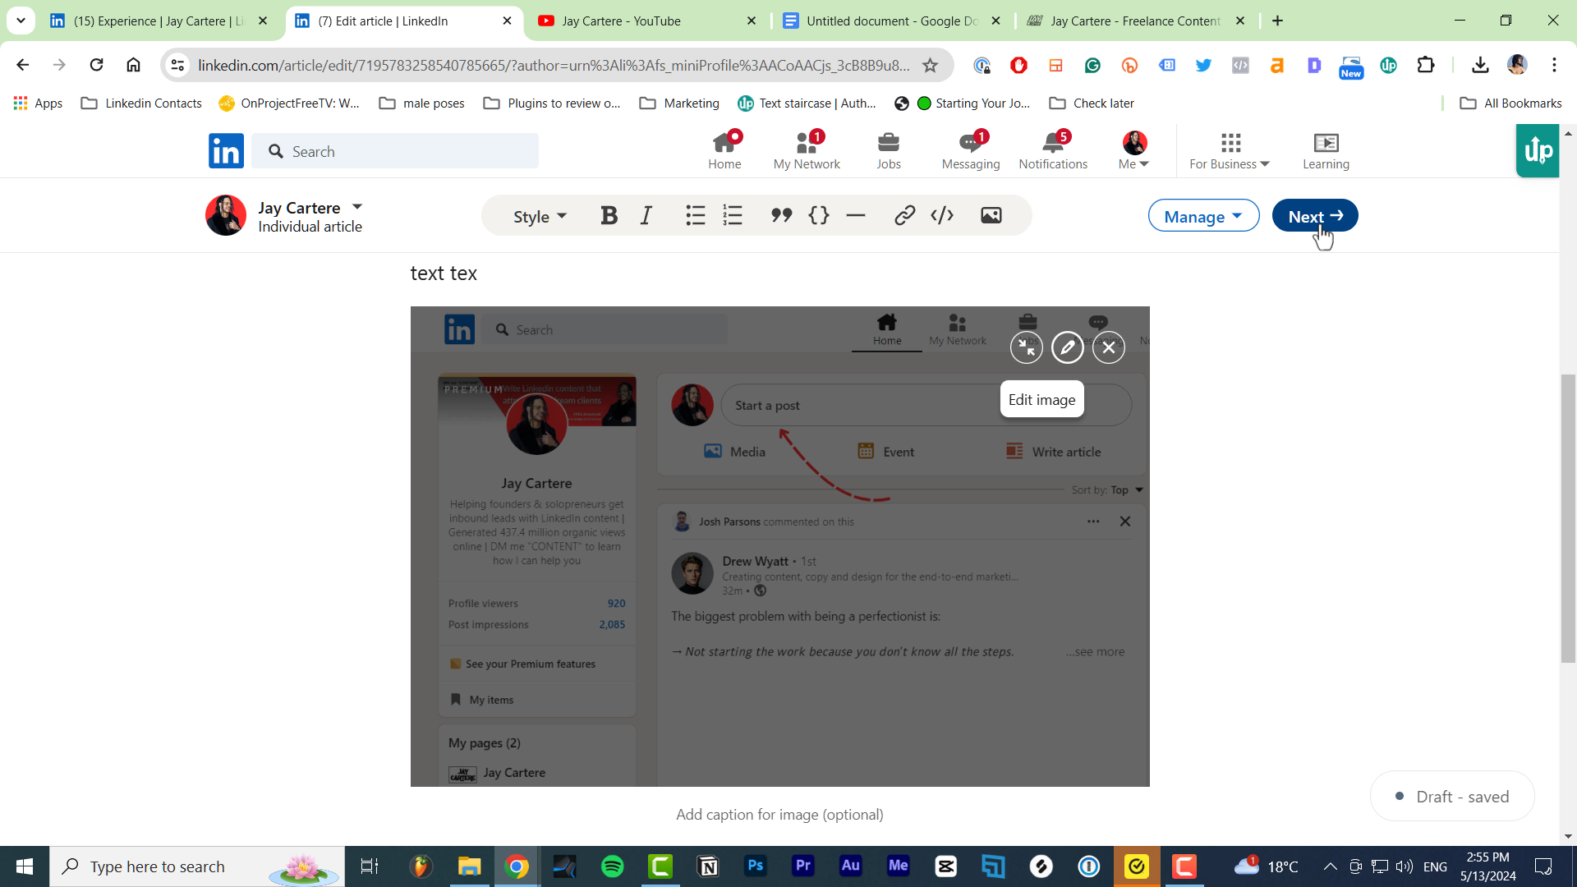The height and width of the screenshot is (887, 1577).
Task: Apply italic formatting
Action: click(x=646, y=215)
